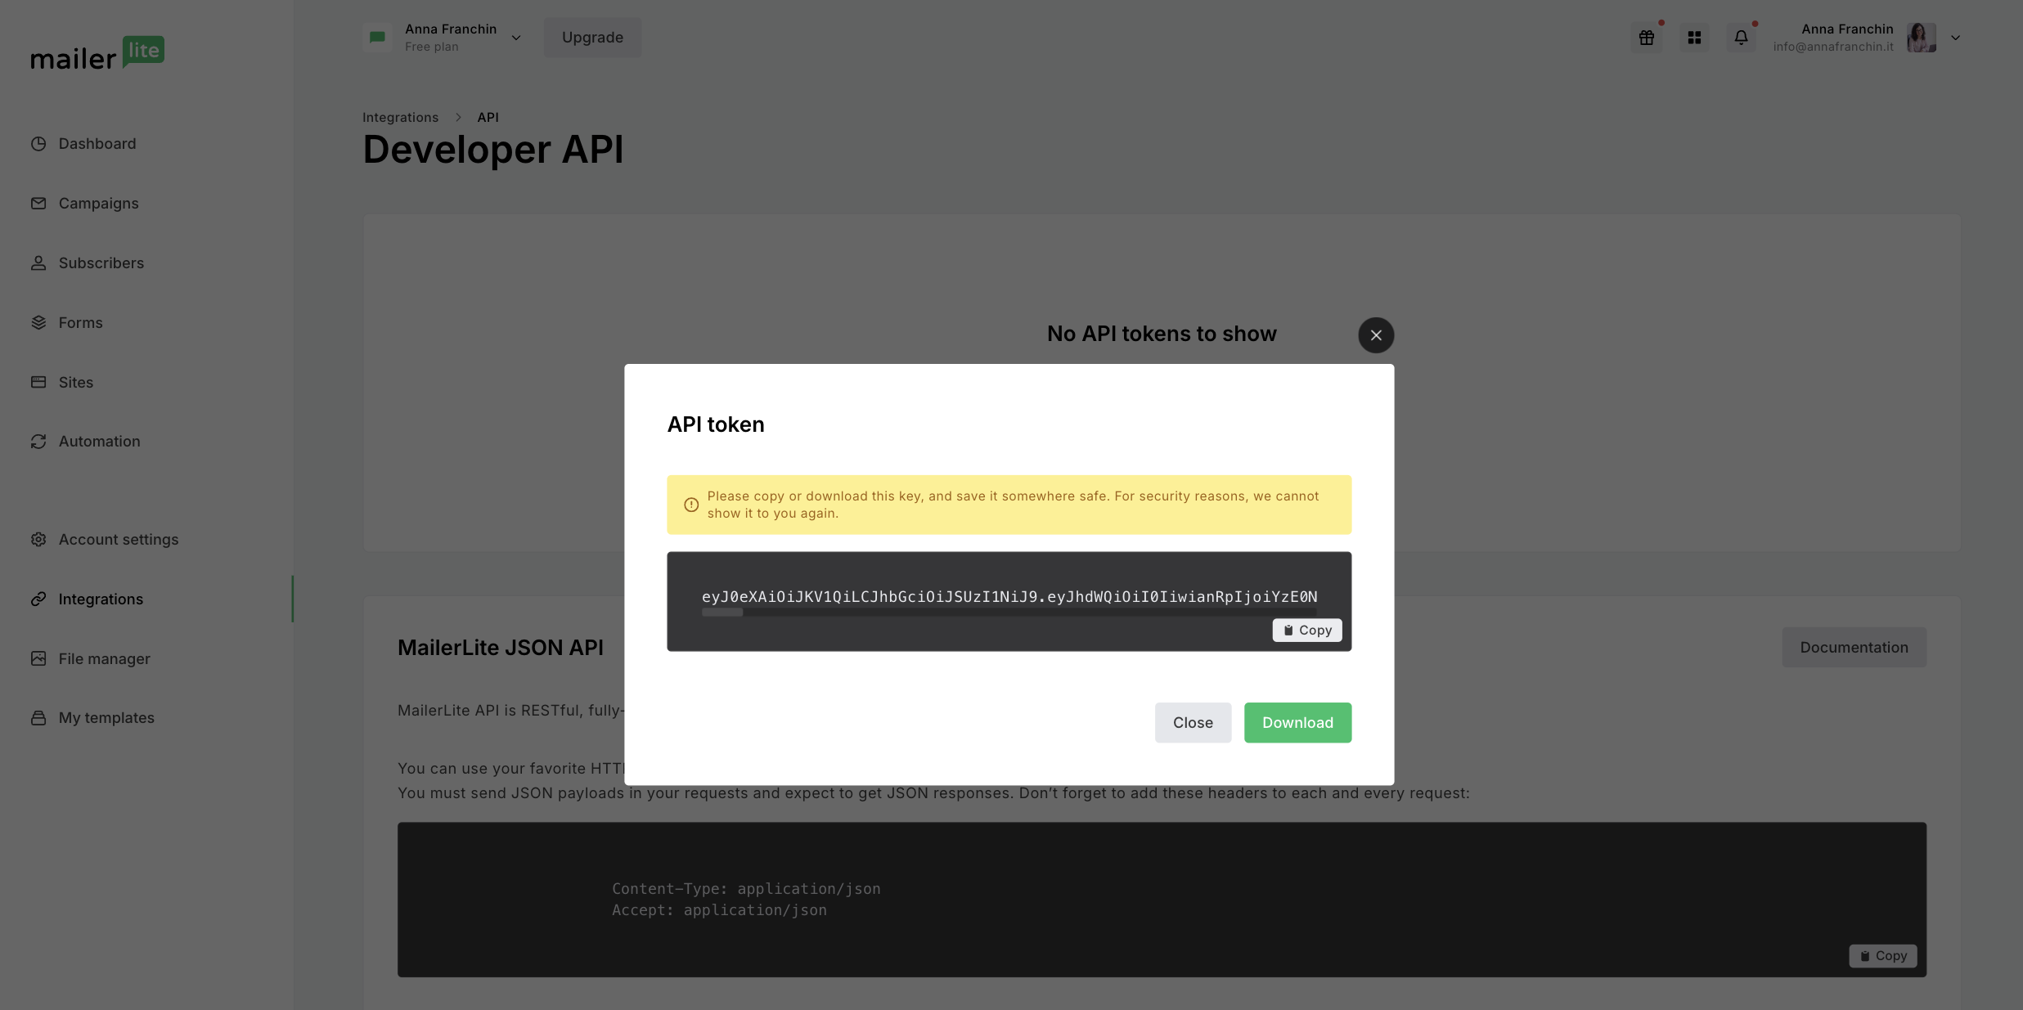The image size is (2023, 1010).
Task: Click the token field horizontal scrollbar
Action: [x=722, y=613]
